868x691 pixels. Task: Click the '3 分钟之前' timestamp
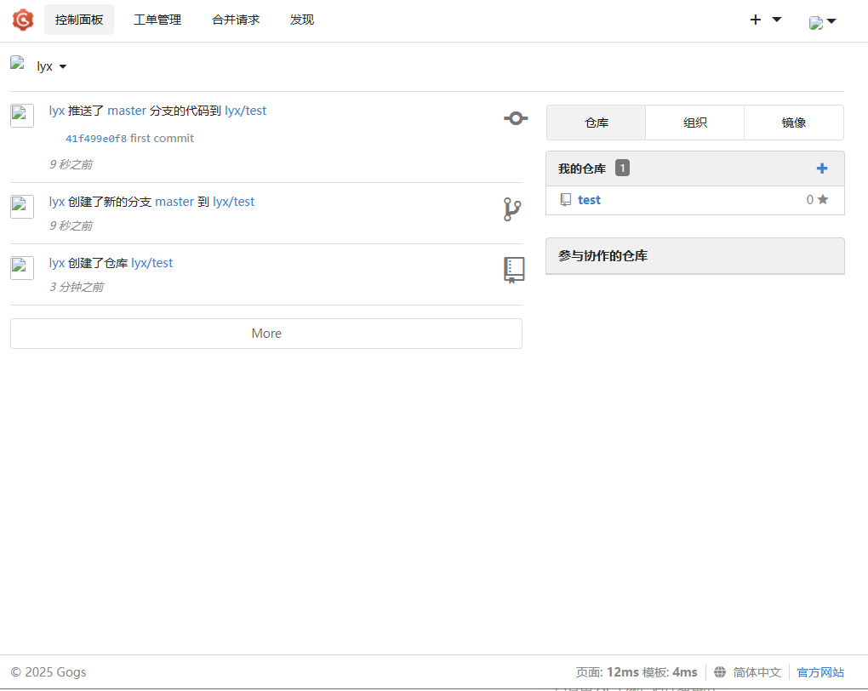pos(77,287)
